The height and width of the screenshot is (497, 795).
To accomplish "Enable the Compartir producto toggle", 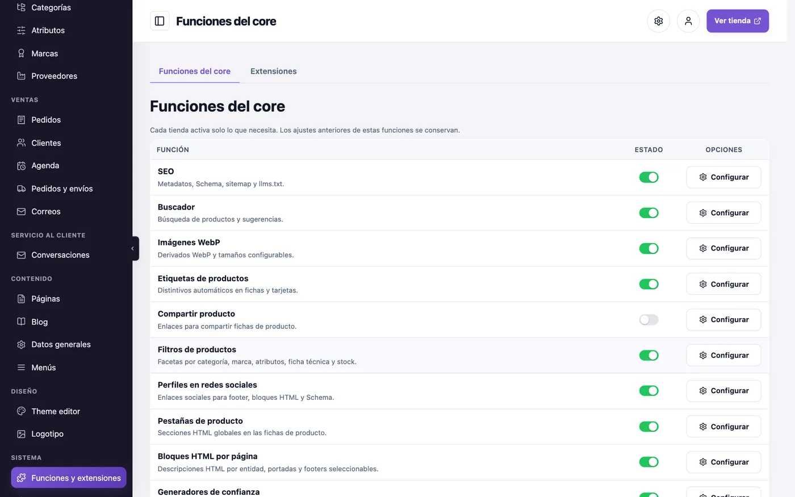I will click(649, 320).
